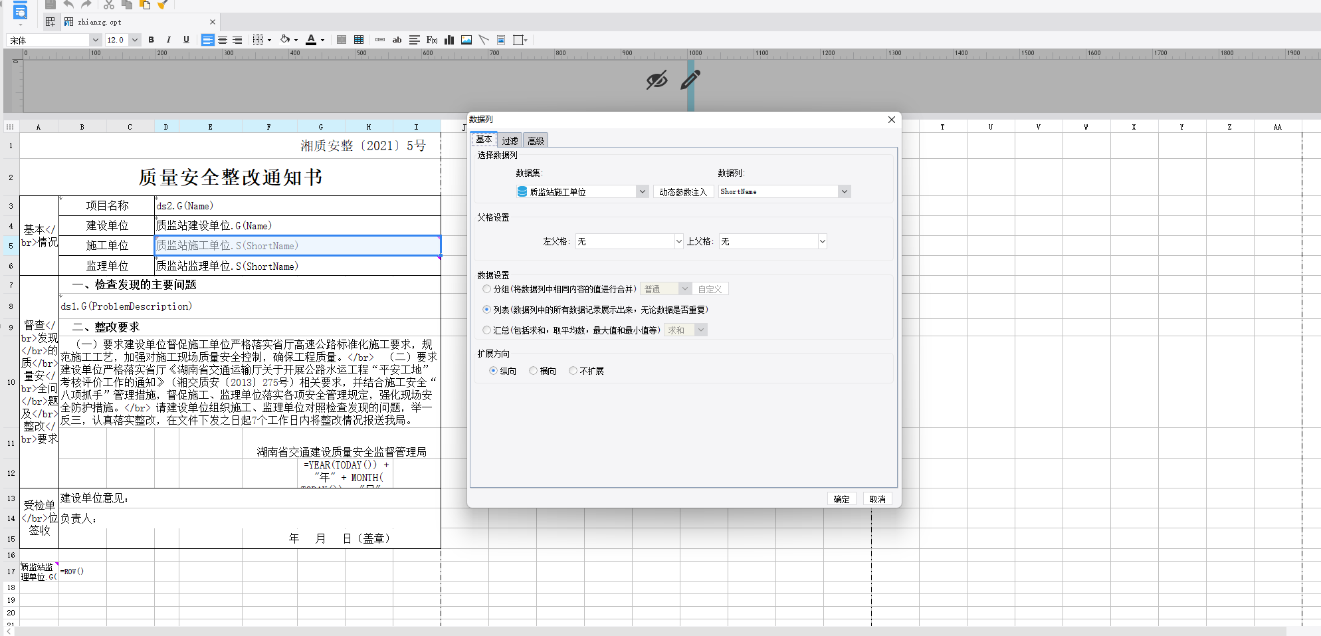Close the zhianzg.cpt tab
The height and width of the screenshot is (636, 1321).
tap(213, 22)
